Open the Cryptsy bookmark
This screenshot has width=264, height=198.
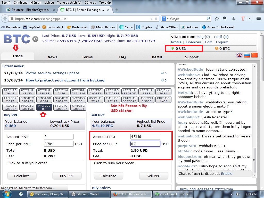point(144,27)
